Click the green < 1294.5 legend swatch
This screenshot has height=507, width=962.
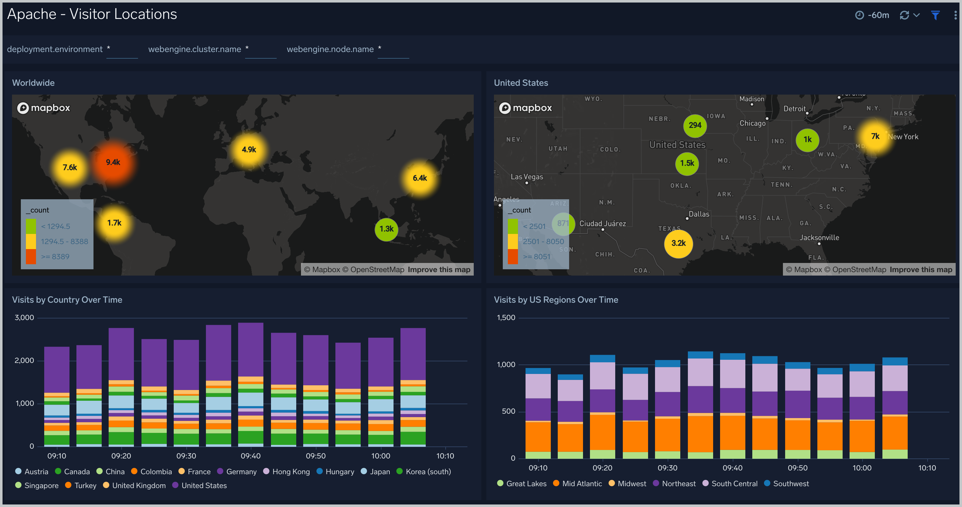coord(31,226)
